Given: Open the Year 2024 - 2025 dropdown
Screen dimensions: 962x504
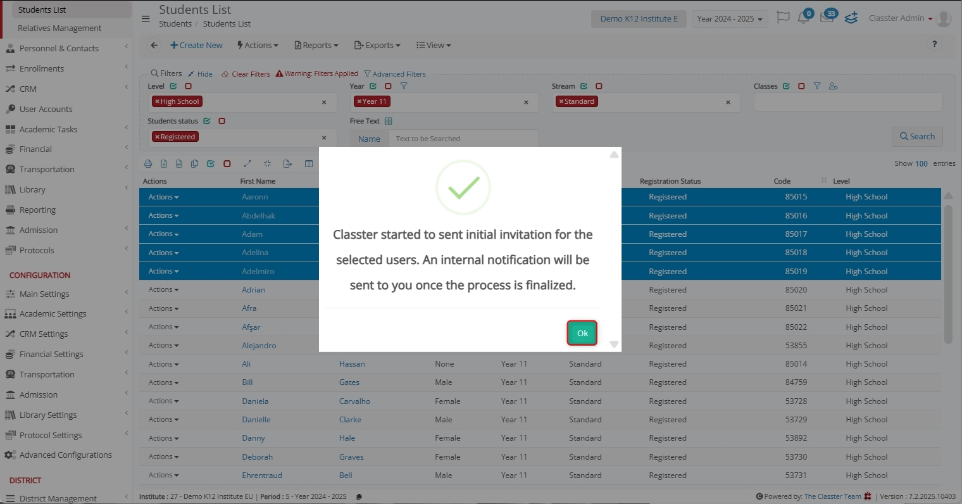Looking at the screenshot, I should tap(729, 19).
